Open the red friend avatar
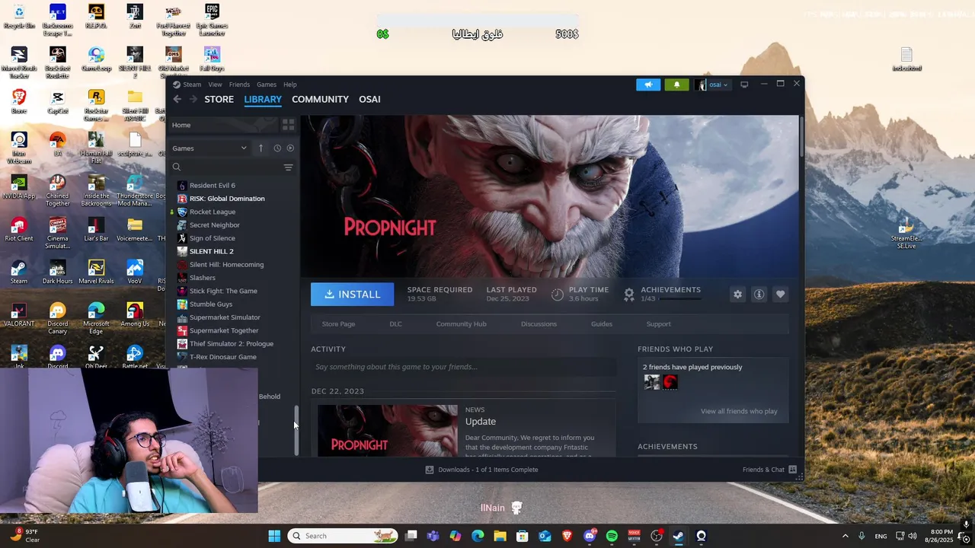This screenshot has width=975, height=548. (670, 382)
